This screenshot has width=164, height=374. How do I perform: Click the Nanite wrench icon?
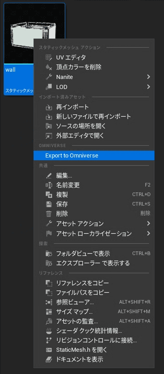[x=48, y=77]
